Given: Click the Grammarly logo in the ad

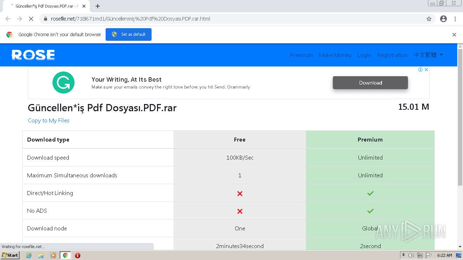Looking at the screenshot, I should coord(63,82).
